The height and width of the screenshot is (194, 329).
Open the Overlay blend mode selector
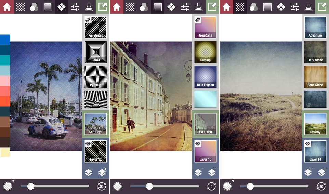(315, 124)
